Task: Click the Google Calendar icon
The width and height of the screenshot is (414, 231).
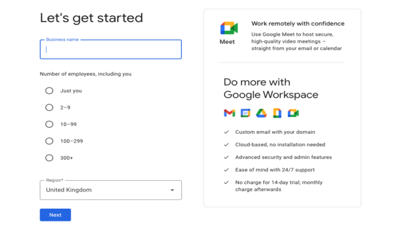Action: [245, 113]
